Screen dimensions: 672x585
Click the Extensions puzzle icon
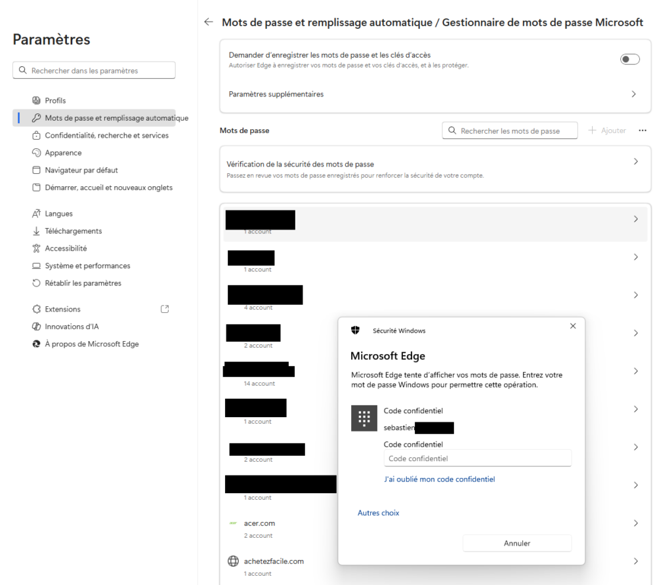coord(37,309)
